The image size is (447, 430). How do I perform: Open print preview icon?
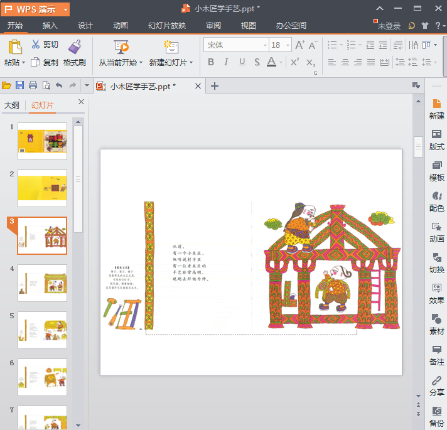(x=46, y=85)
